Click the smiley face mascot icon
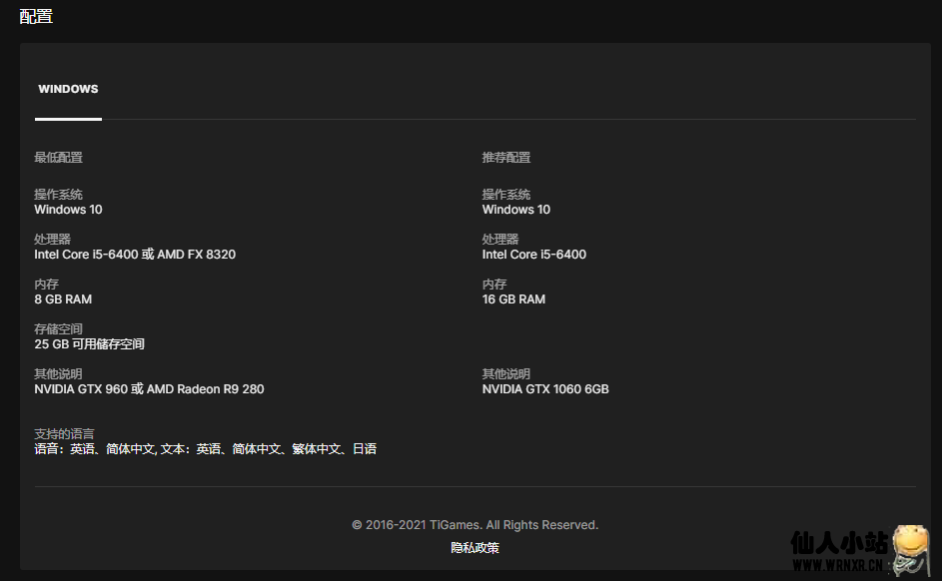The width and height of the screenshot is (942, 581). pyautogui.click(x=912, y=547)
